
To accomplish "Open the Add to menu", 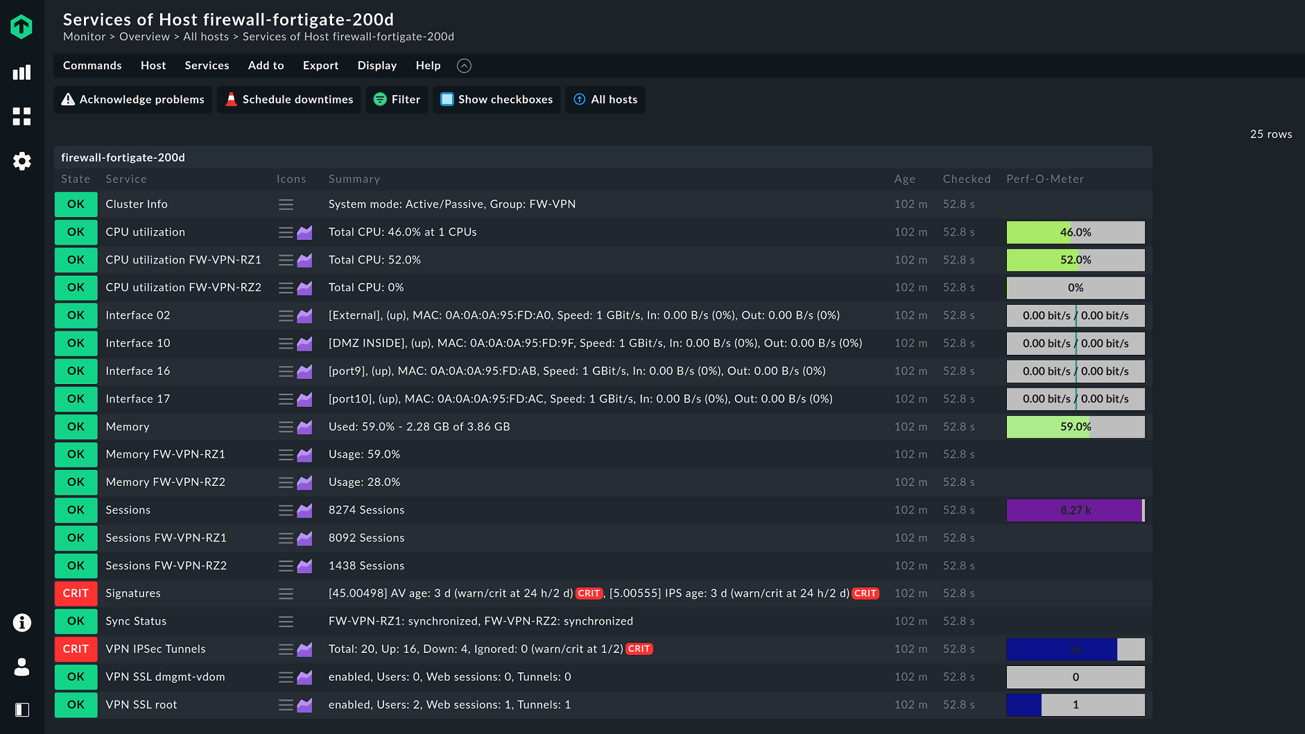I will pos(266,65).
